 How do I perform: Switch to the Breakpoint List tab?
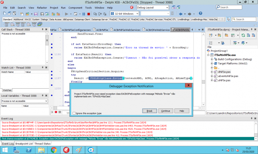tap(24, 143)
